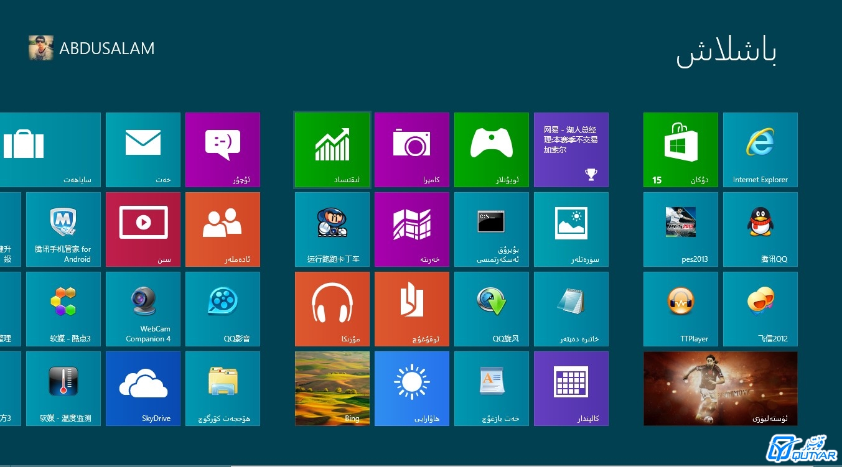Launch the File Explorer folder tile
The height and width of the screenshot is (467, 842).
223,389
